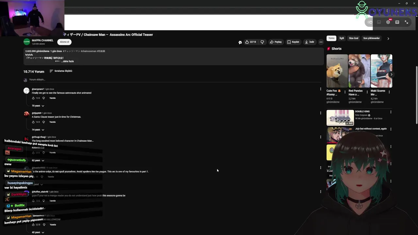
Task: Open comment options for @rfnugi.rfnugi
Action: coord(320,137)
